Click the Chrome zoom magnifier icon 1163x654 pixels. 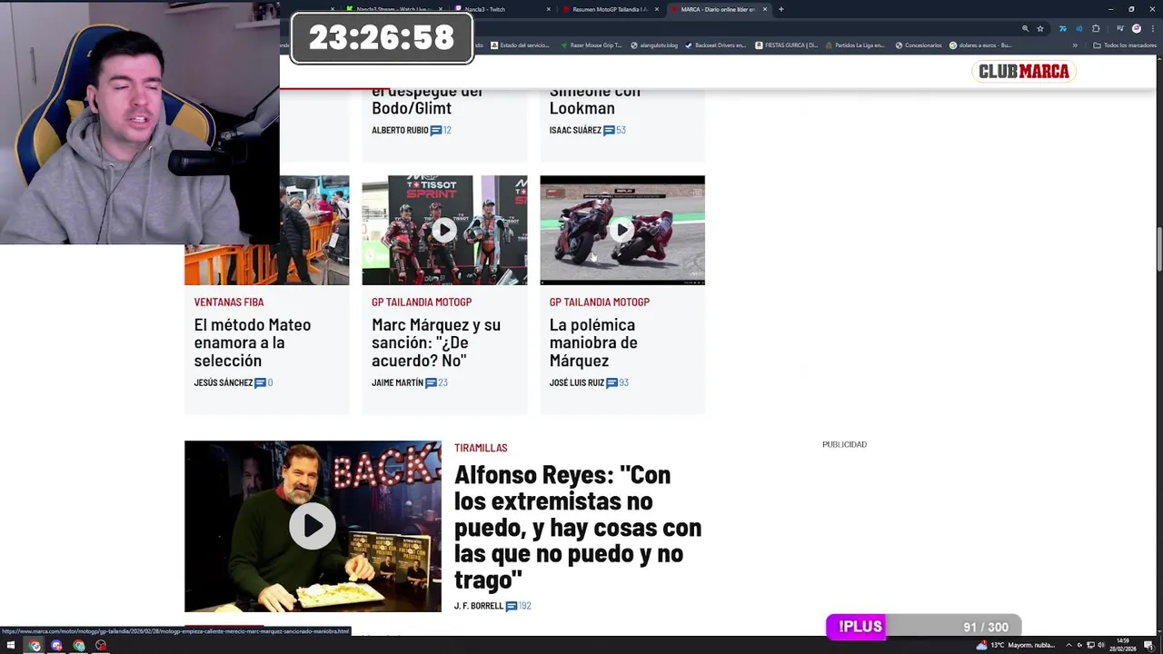(1025, 28)
